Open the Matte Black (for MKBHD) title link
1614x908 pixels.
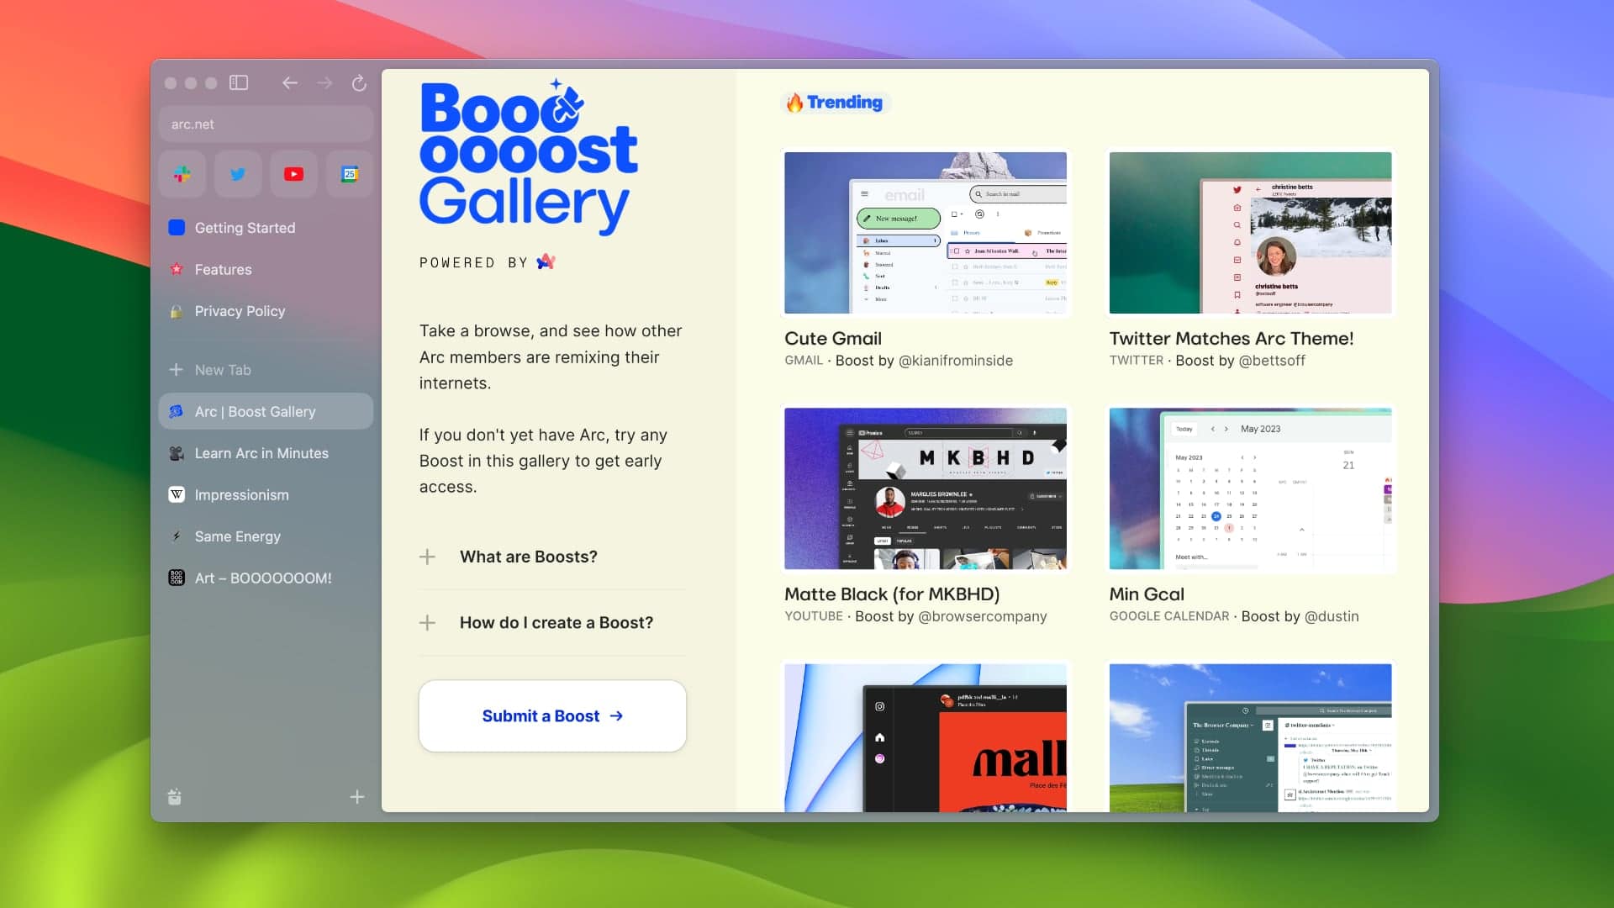click(891, 594)
